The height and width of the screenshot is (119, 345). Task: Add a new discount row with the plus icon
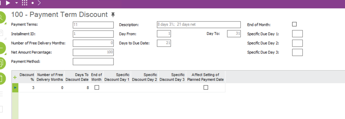[15, 77]
